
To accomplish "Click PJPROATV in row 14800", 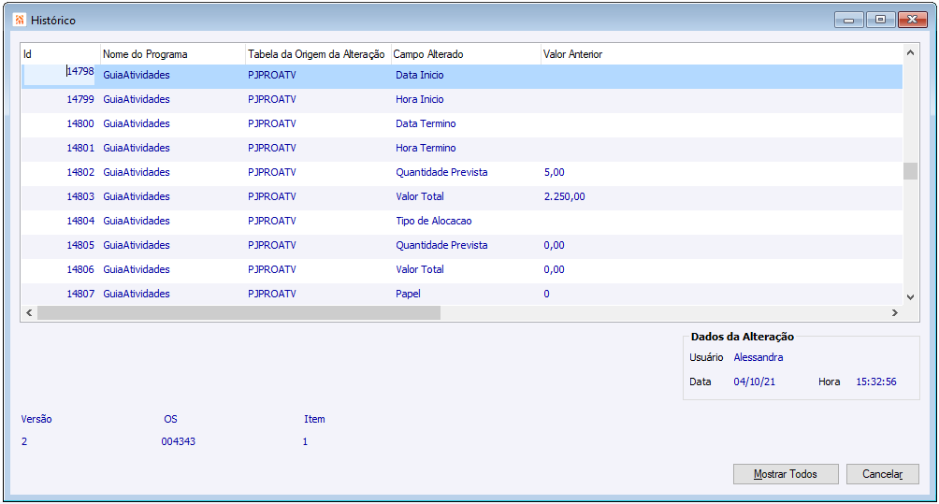I will pos(272,124).
